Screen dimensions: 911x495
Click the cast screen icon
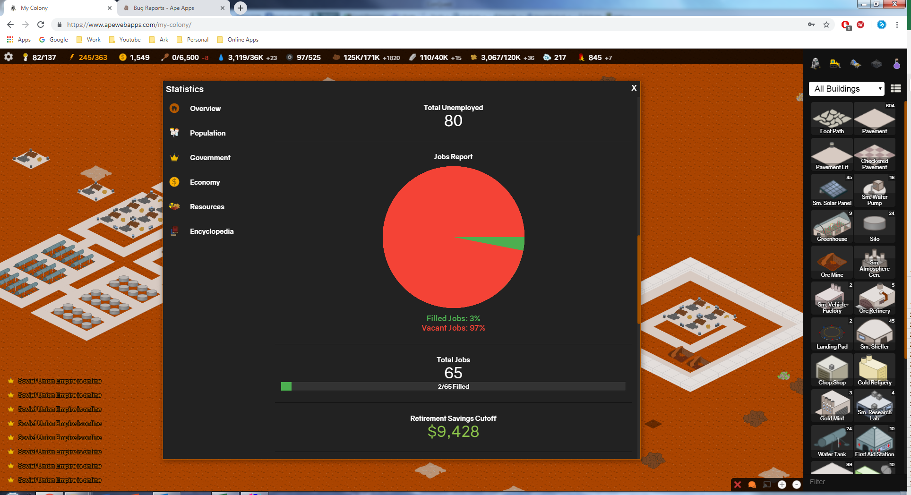coord(767,485)
